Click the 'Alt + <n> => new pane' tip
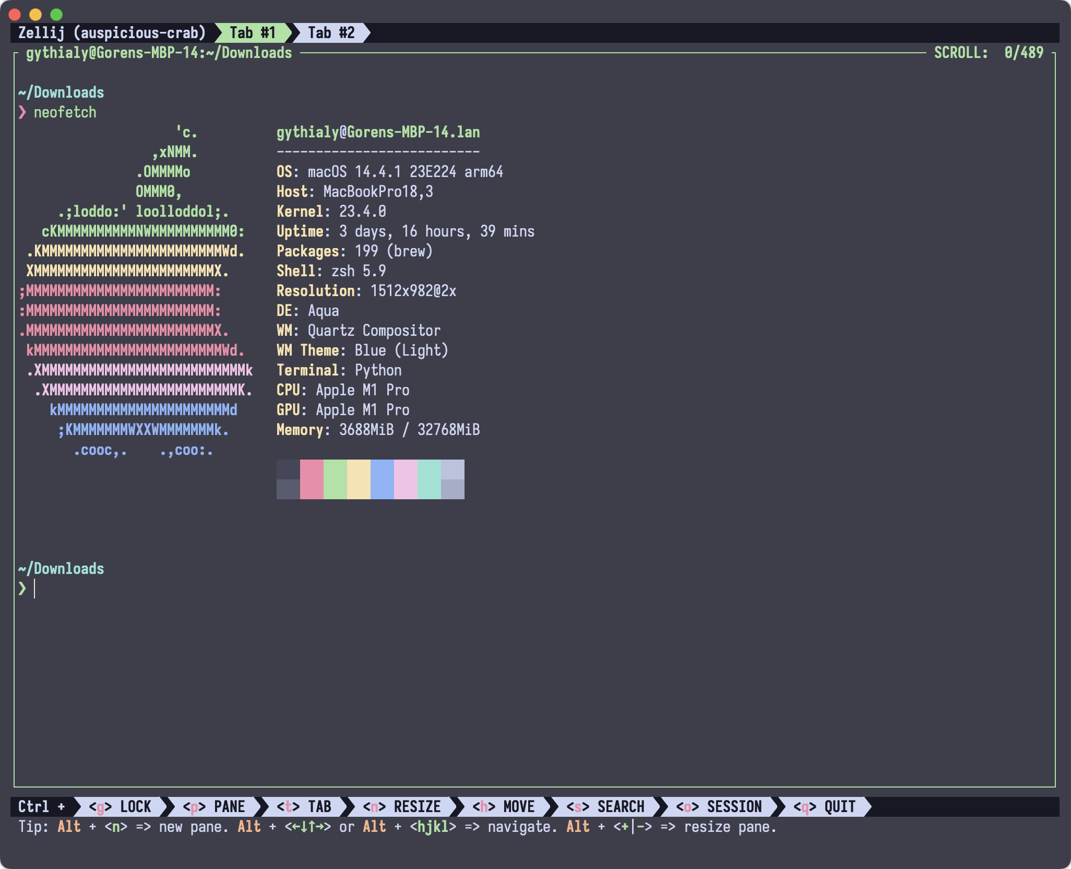The width and height of the screenshot is (1071, 869). pos(143,827)
